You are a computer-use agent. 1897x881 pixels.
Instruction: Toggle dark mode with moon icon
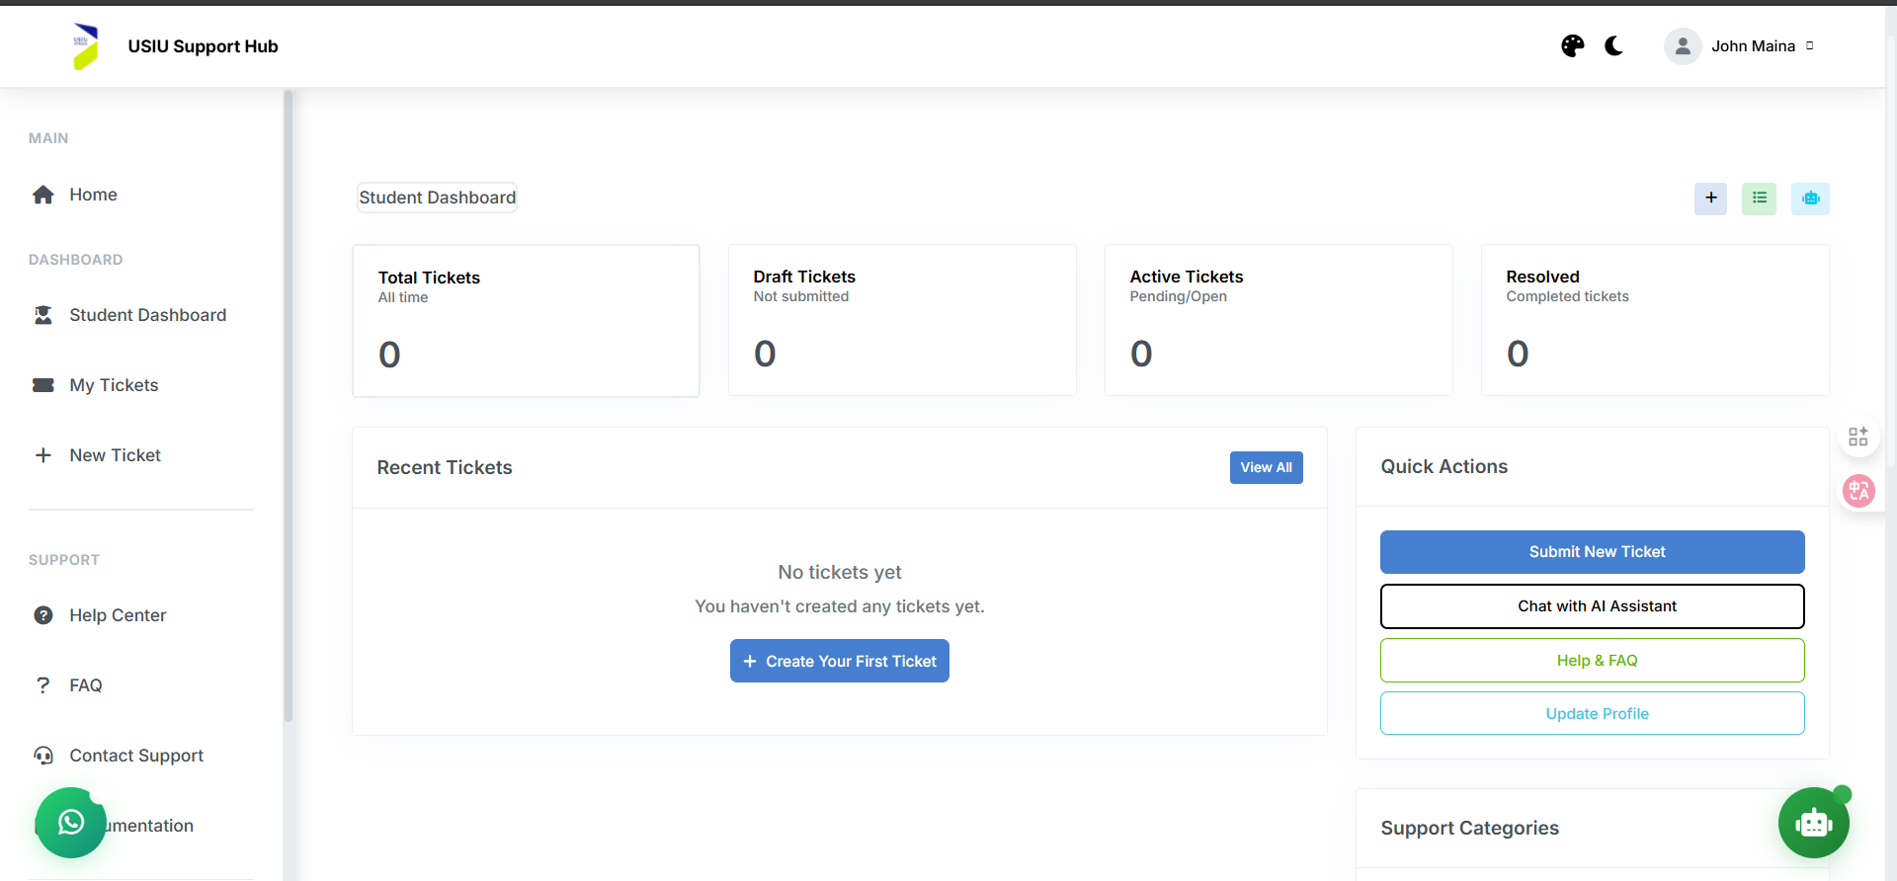(1613, 46)
